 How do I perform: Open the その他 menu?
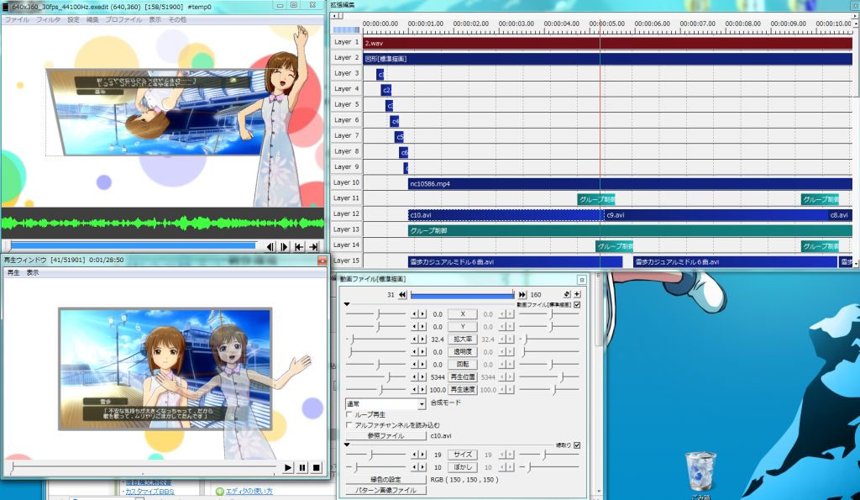click(177, 19)
